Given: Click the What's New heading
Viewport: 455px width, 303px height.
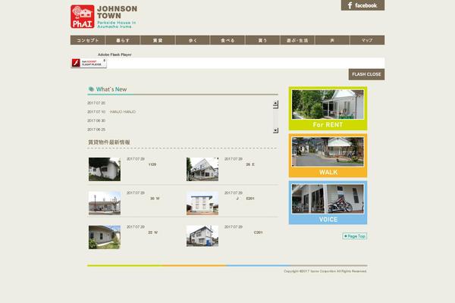Looking at the screenshot, I should pos(111,89).
